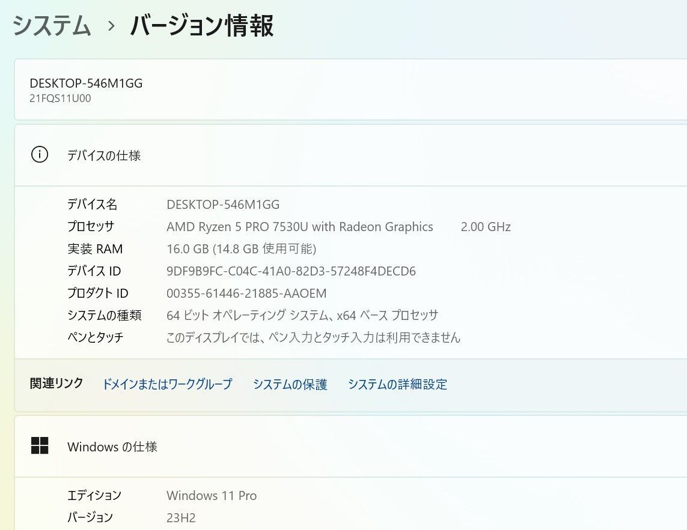This screenshot has height=530, width=687.
Task: Select system type 64 ビット オペレーティング システム text
Action: pyautogui.click(x=302, y=315)
